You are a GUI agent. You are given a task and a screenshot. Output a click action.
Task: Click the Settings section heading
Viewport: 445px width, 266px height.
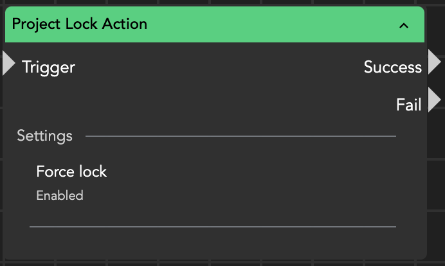coord(44,136)
